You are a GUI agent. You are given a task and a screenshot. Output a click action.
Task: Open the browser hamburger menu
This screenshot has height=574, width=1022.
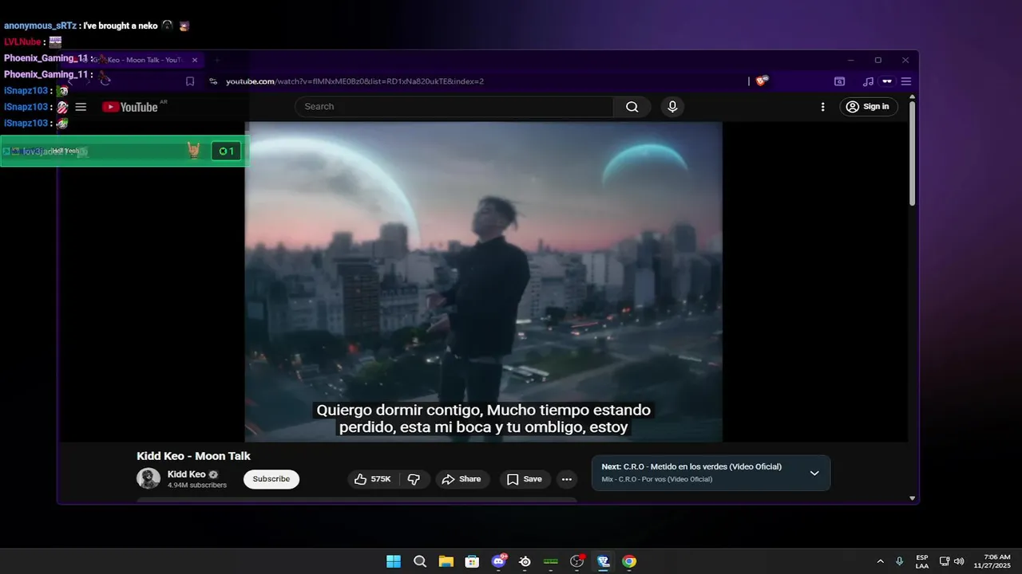pos(906,81)
